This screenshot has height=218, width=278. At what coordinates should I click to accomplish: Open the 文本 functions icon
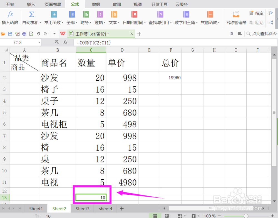[x=114, y=14]
